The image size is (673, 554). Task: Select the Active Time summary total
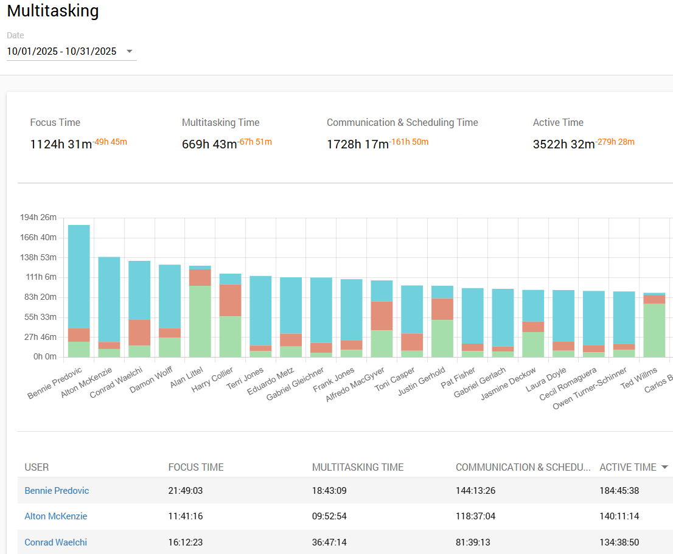pyautogui.click(x=563, y=145)
